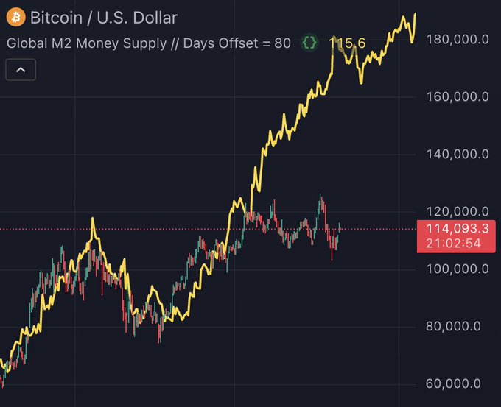Click the Bitcoin / U.S. Dollar symbol title
This screenshot has width=501, height=407.
[x=103, y=17]
